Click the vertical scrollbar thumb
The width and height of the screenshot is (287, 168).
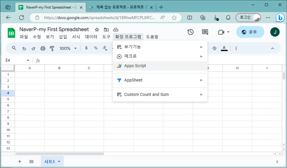[x=284, y=76]
